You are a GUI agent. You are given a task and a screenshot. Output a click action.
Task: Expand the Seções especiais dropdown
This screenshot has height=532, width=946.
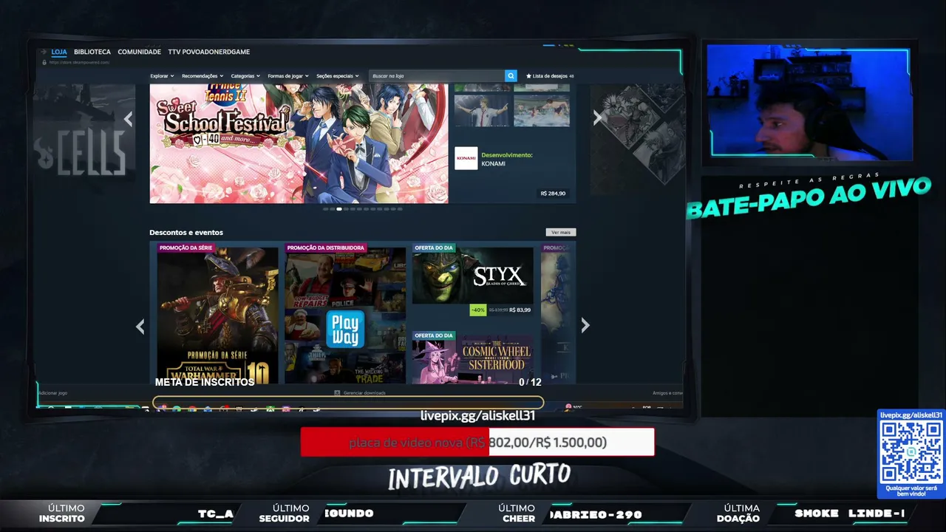[x=337, y=76]
